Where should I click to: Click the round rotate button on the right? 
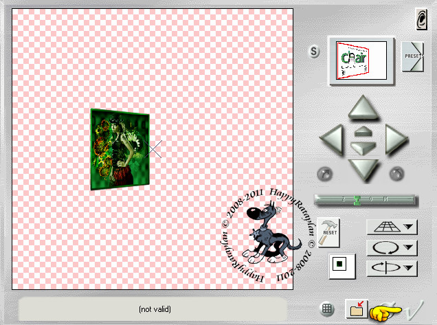396,174
